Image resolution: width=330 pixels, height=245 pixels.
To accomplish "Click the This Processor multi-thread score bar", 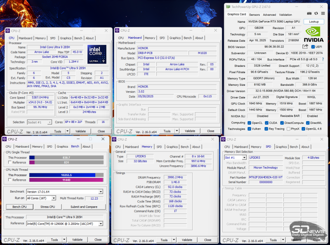I will [x=66, y=175].
